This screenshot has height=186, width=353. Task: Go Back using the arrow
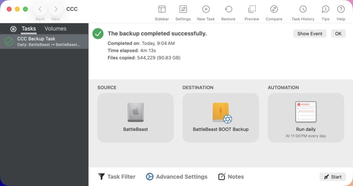click(40, 9)
